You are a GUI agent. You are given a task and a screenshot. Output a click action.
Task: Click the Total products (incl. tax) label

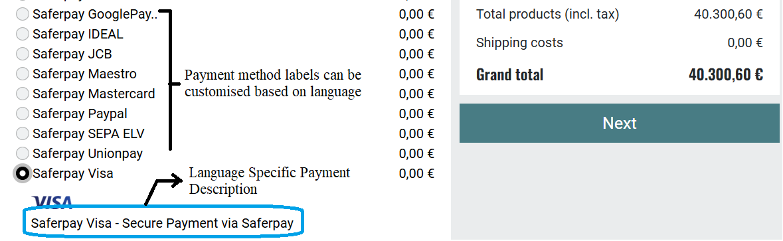coord(548,14)
